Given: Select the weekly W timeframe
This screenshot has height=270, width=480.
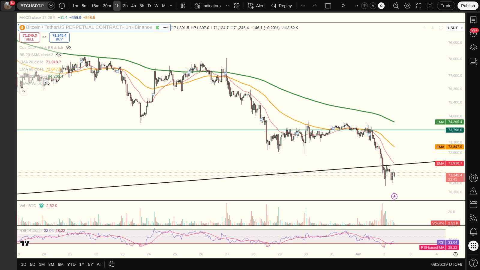Looking at the screenshot, I should click(156, 6).
